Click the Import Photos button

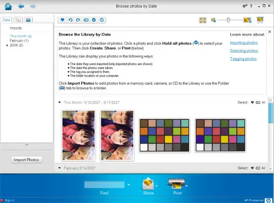pyautogui.click(x=26, y=160)
